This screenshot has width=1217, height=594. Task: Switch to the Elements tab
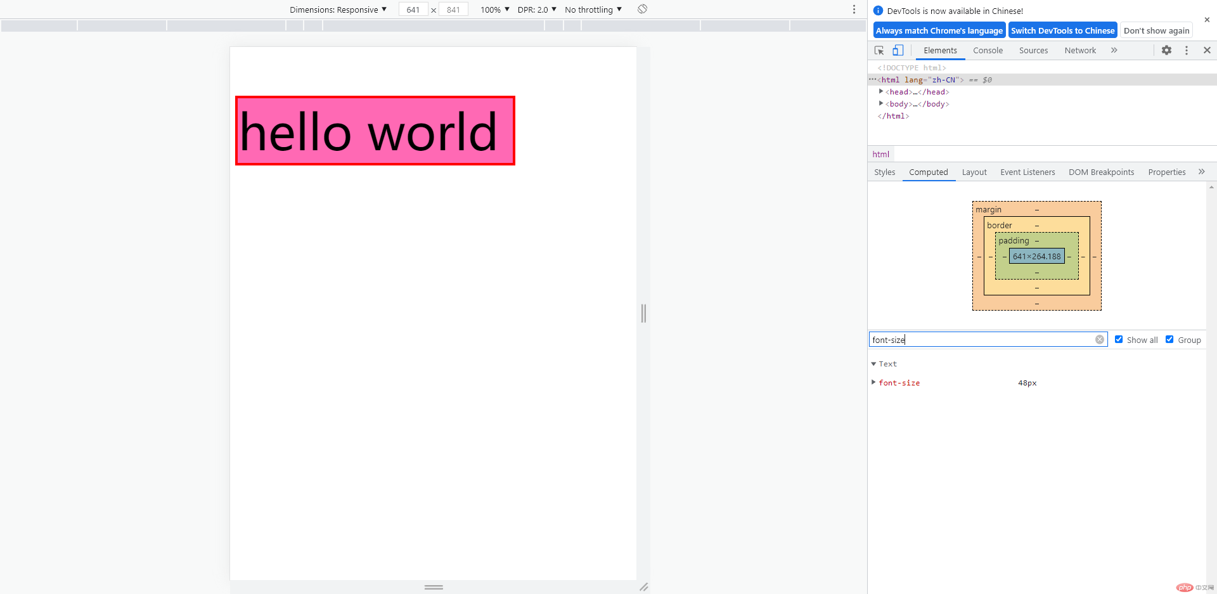click(x=940, y=50)
